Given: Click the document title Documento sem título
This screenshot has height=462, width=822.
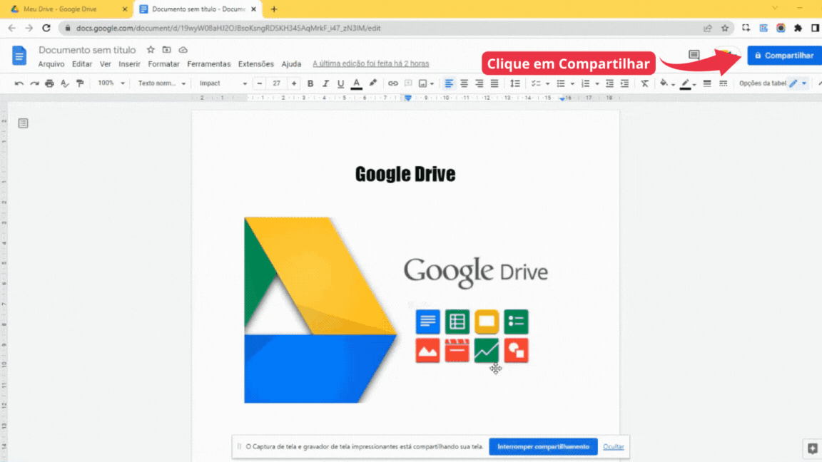Looking at the screenshot, I should tap(87, 50).
